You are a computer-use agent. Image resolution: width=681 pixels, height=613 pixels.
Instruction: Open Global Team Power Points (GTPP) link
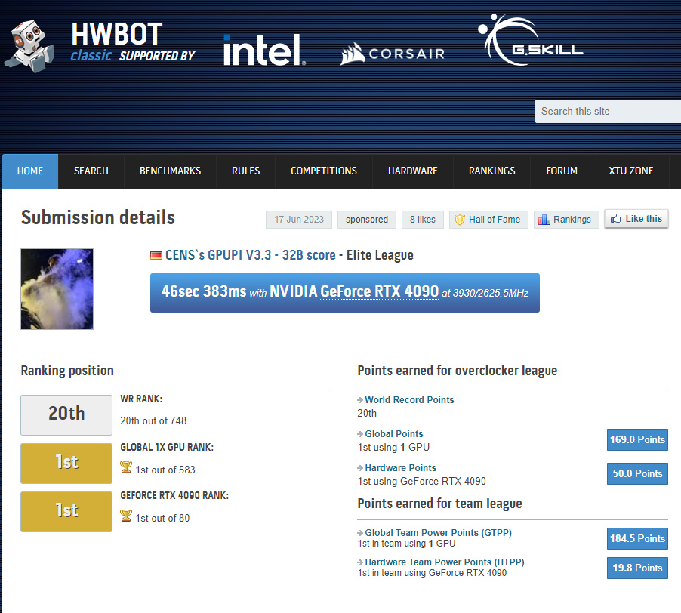coord(438,533)
